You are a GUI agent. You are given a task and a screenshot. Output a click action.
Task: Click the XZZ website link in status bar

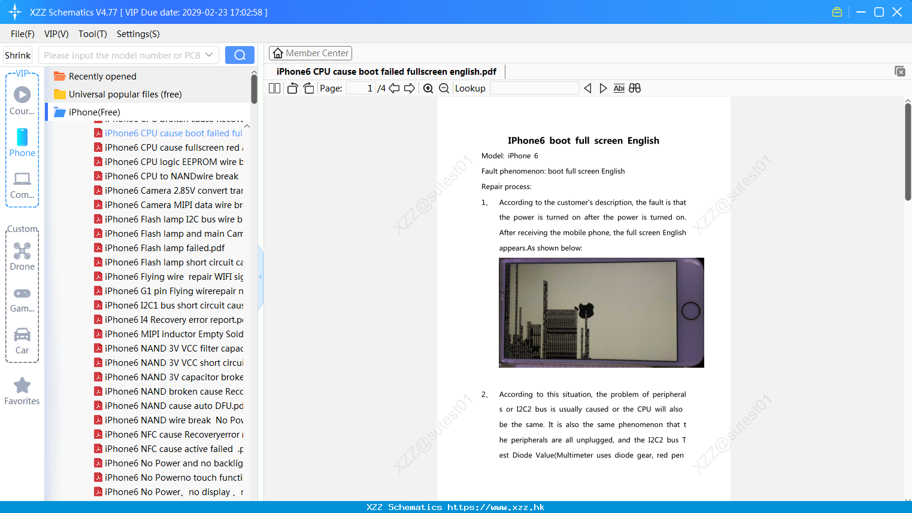[496, 507]
